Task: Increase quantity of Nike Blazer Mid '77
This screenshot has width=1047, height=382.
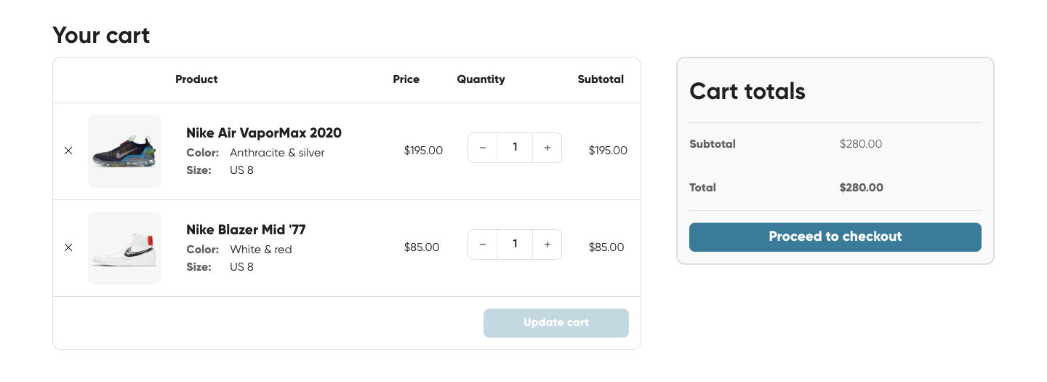Action: 547,244
